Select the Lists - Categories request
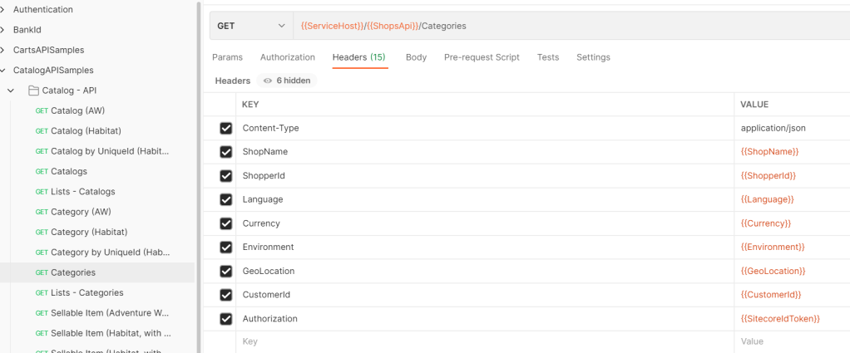The width and height of the screenshot is (850, 353). 86,292
